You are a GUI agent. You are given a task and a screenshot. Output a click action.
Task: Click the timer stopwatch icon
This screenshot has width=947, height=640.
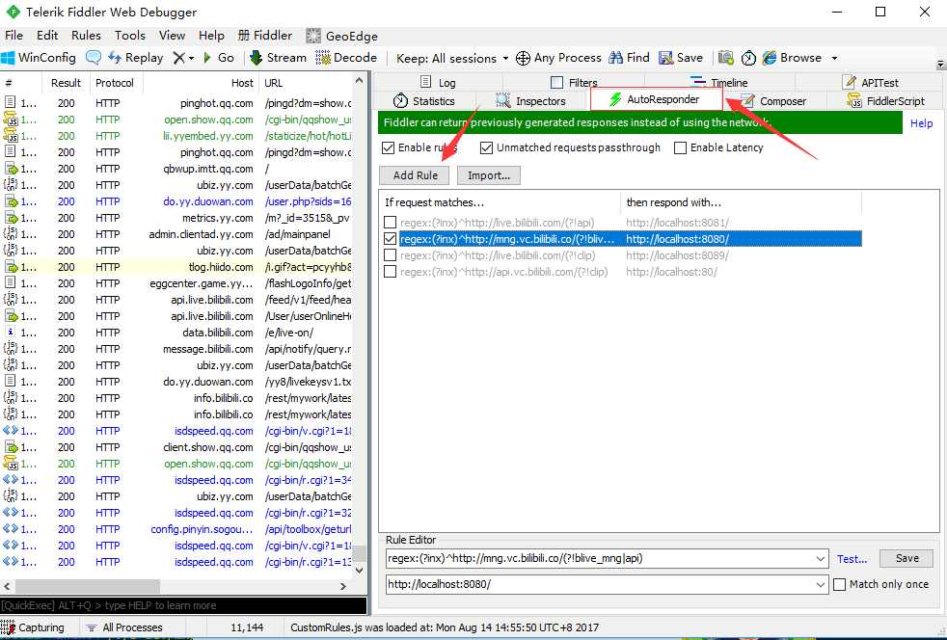click(748, 58)
